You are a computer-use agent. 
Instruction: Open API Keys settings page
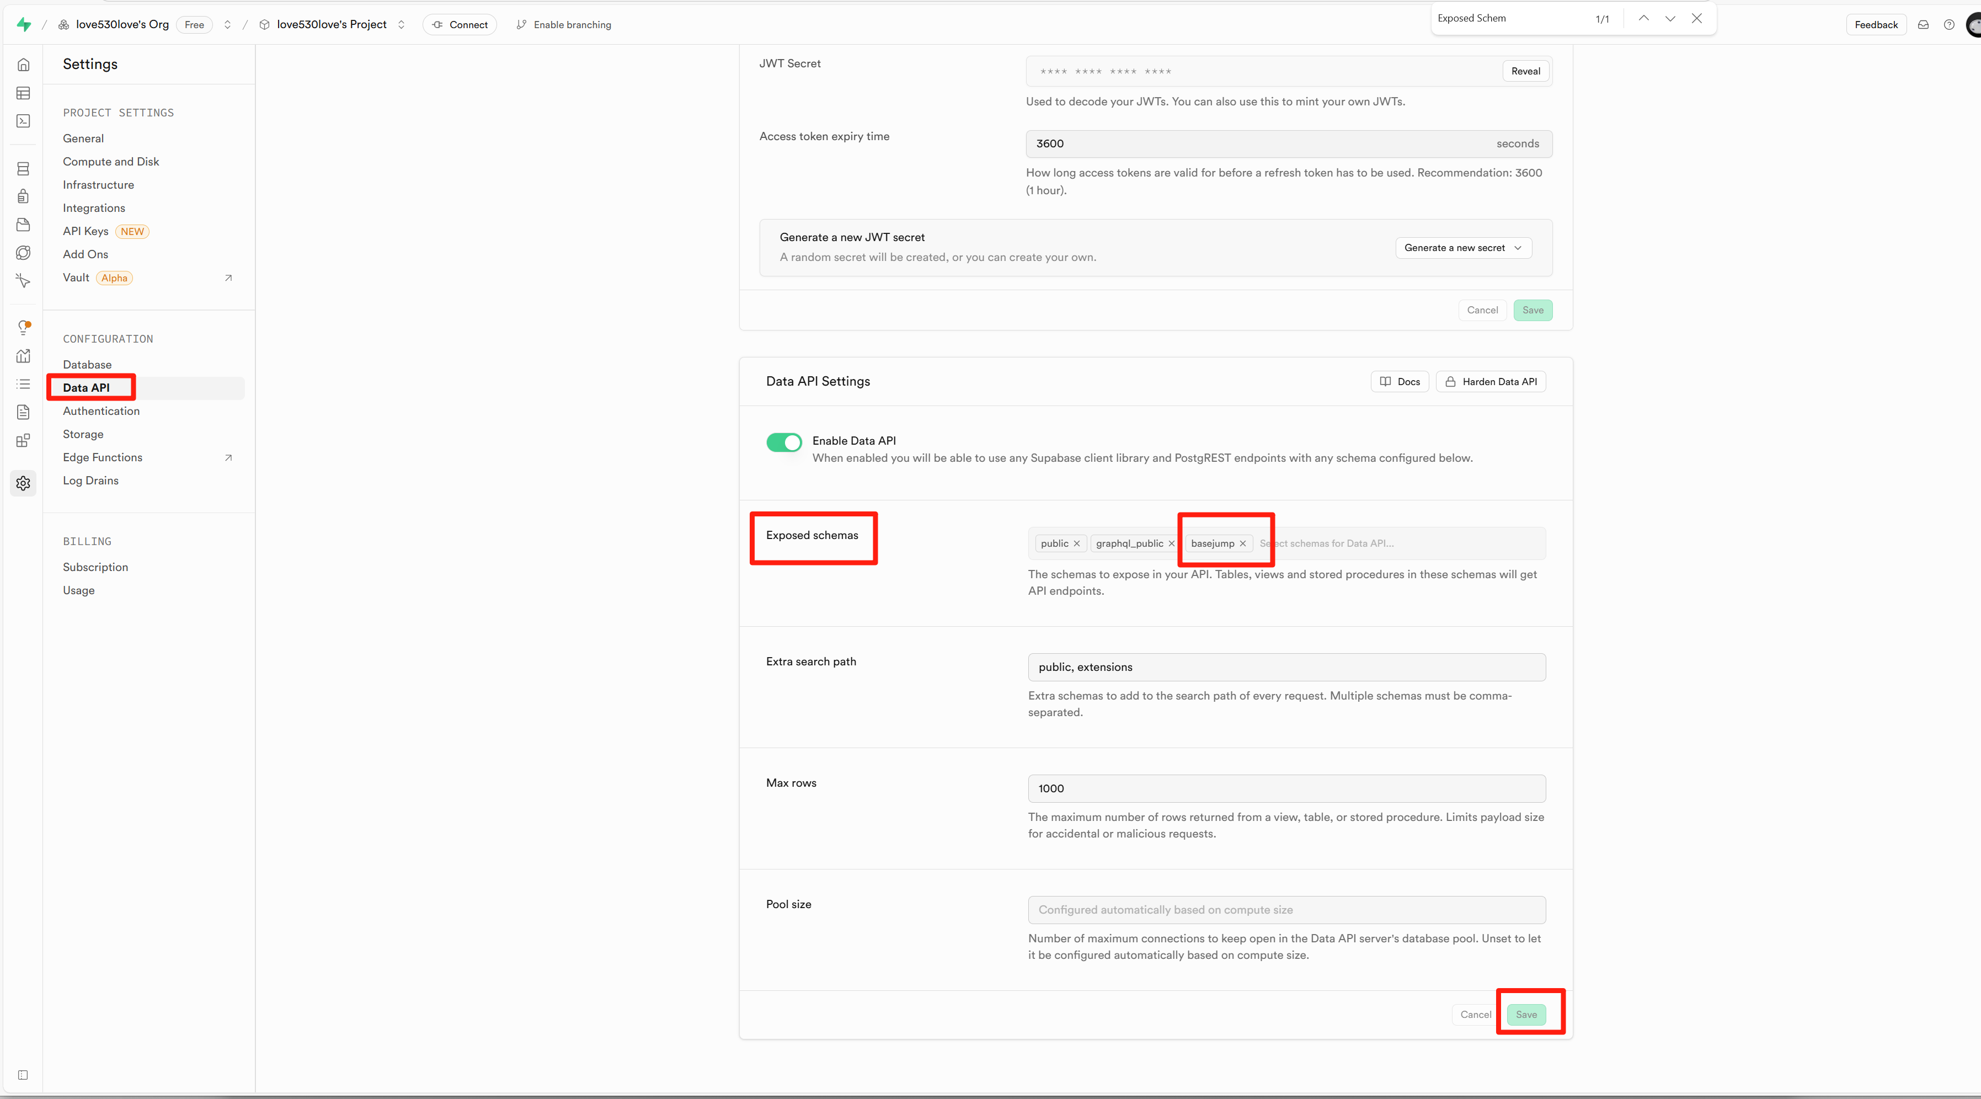86,232
